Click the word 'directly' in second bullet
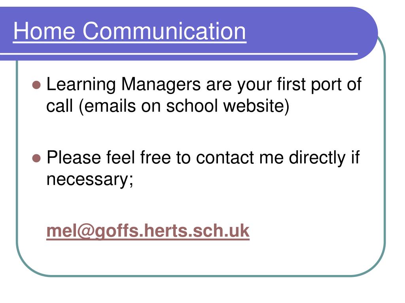Screen dimensions: 405x303 click(317, 158)
